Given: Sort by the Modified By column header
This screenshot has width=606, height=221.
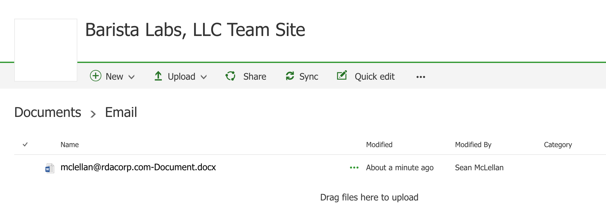Looking at the screenshot, I should 473,145.
